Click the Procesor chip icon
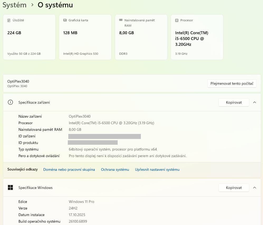 (x=177, y=20)
